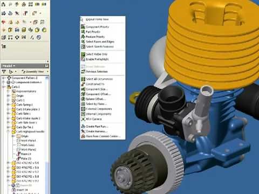The height and width of the screenshot is (194, 259).
Task: Choose Constrained To in the menu
Action: pyautogui.click(x=103, y=84)
